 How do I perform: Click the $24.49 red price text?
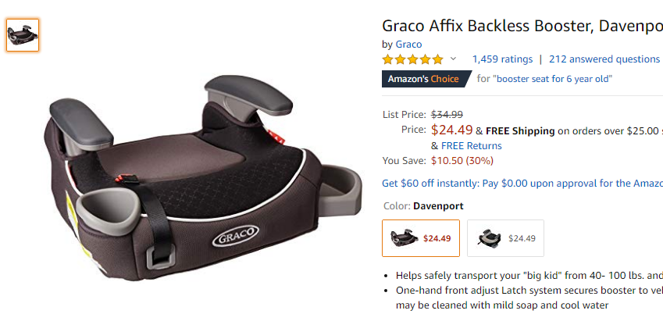(x=452, y=130)
